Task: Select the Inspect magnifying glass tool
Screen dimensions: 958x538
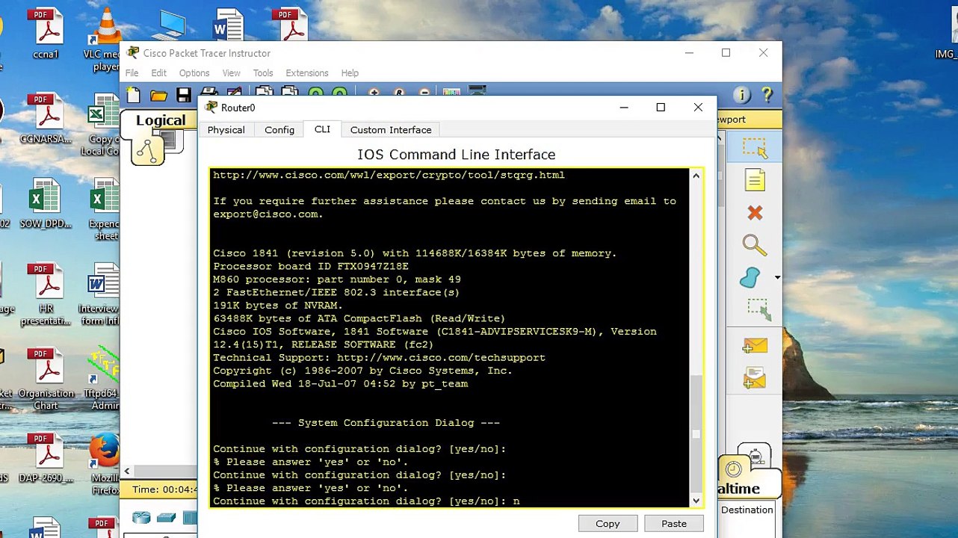Action: pos(755,245)
